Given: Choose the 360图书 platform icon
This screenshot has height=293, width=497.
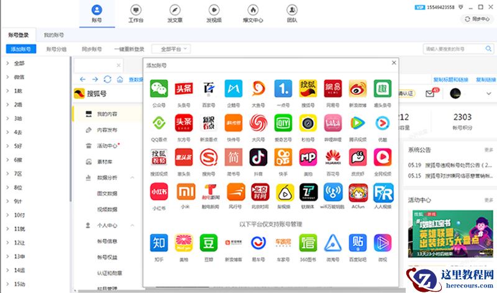Looking at the screenshot, I should pyautogui.click(x=308, y=243).
